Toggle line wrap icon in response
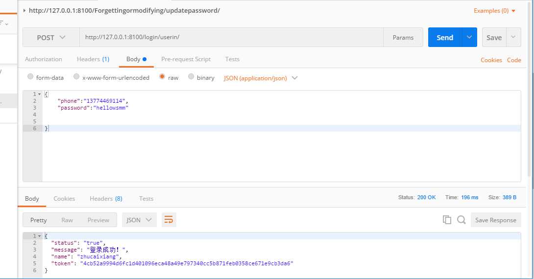Image resolution: width=534 pixels, height=279 pixels. click(169, 220)
